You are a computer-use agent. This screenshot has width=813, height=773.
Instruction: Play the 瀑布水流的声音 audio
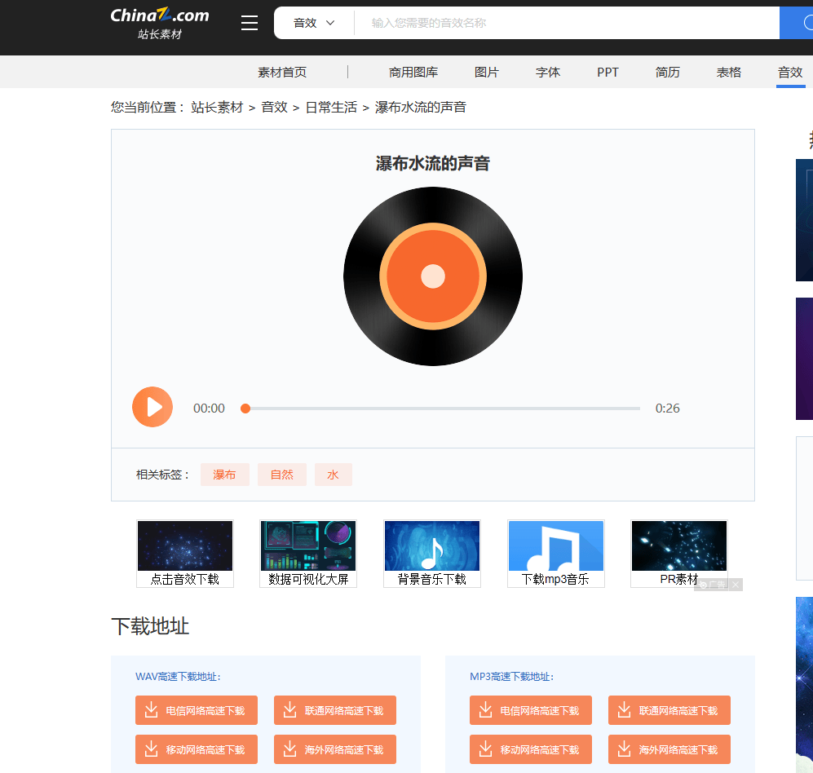[152, 407]
